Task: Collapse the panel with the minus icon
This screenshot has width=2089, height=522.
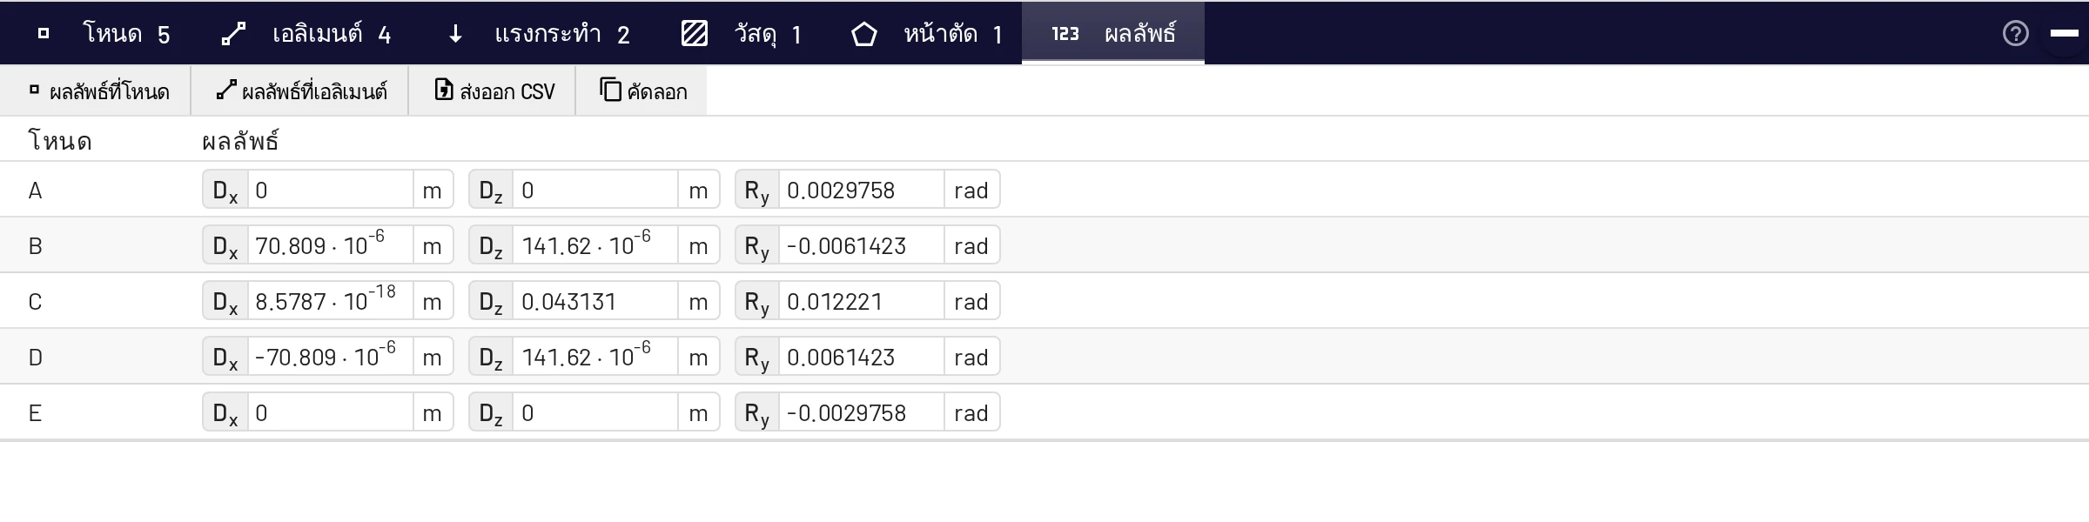Action: (2064, 33)
